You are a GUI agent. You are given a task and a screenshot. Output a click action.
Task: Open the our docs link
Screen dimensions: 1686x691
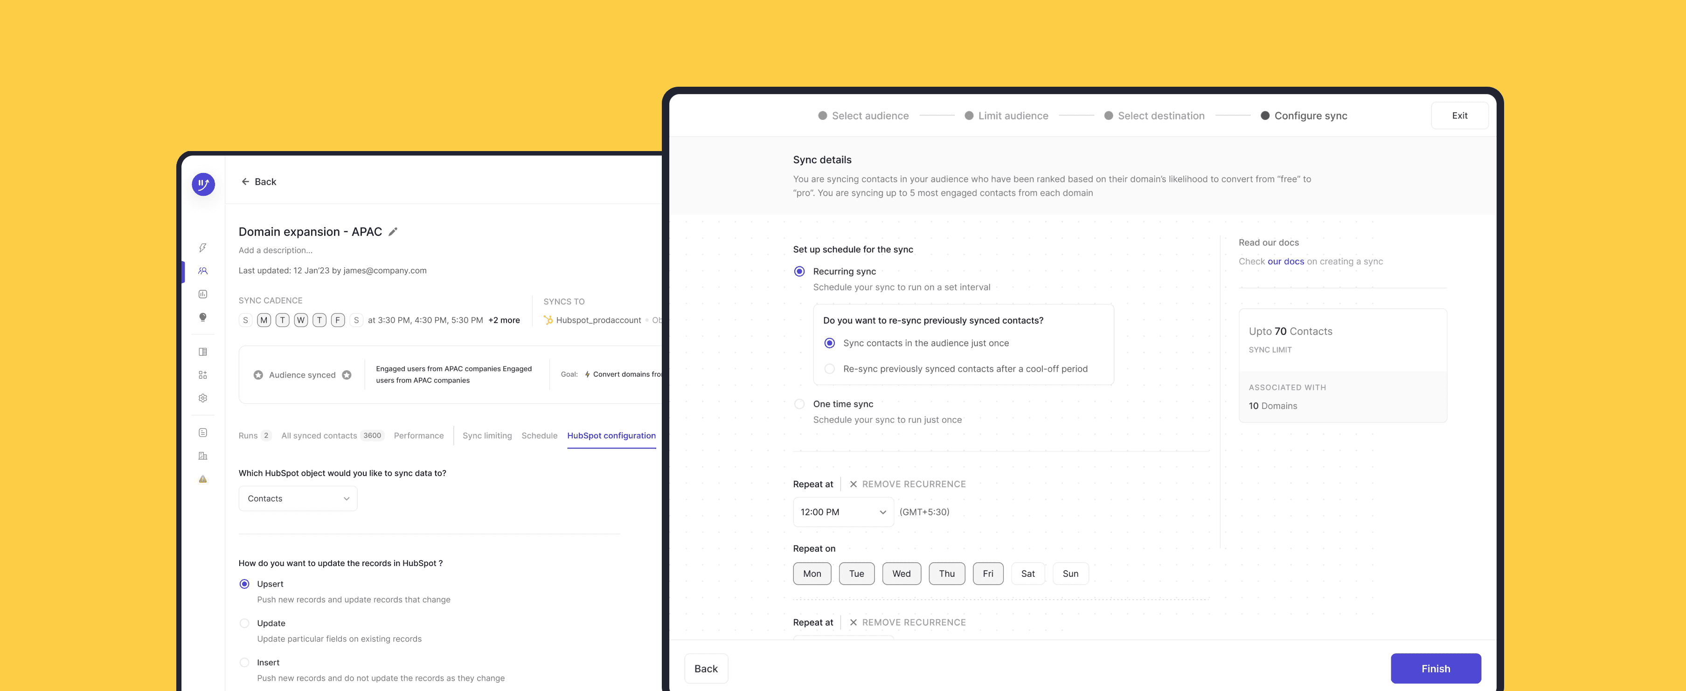tap(1285, 261)
